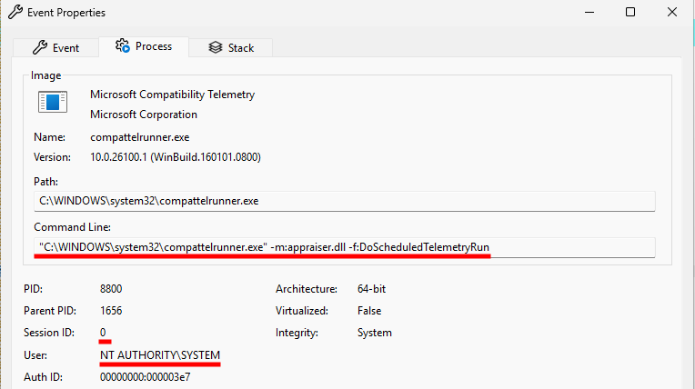Click the Microsoft Compatibility Telemetry description text
The width and height of the screenshot is (695, 389).
click(173, 95)
